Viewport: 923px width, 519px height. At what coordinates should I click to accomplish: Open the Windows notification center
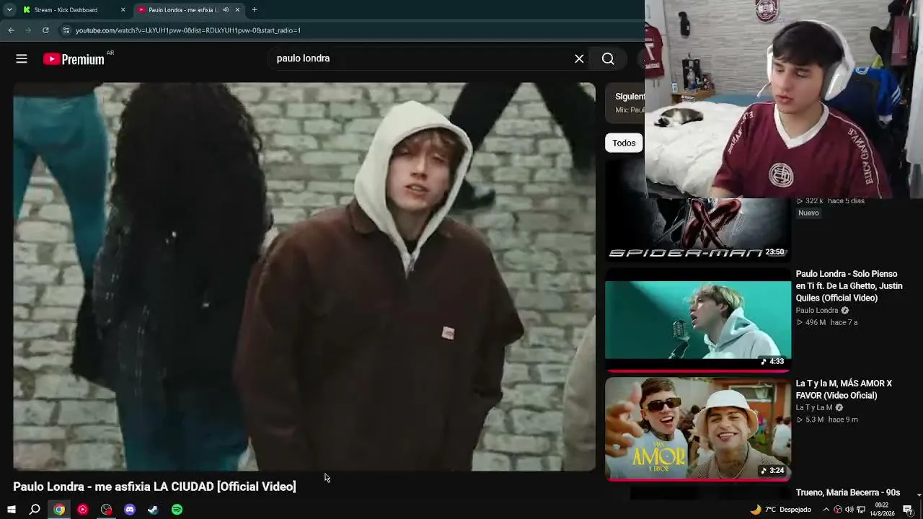908,510
